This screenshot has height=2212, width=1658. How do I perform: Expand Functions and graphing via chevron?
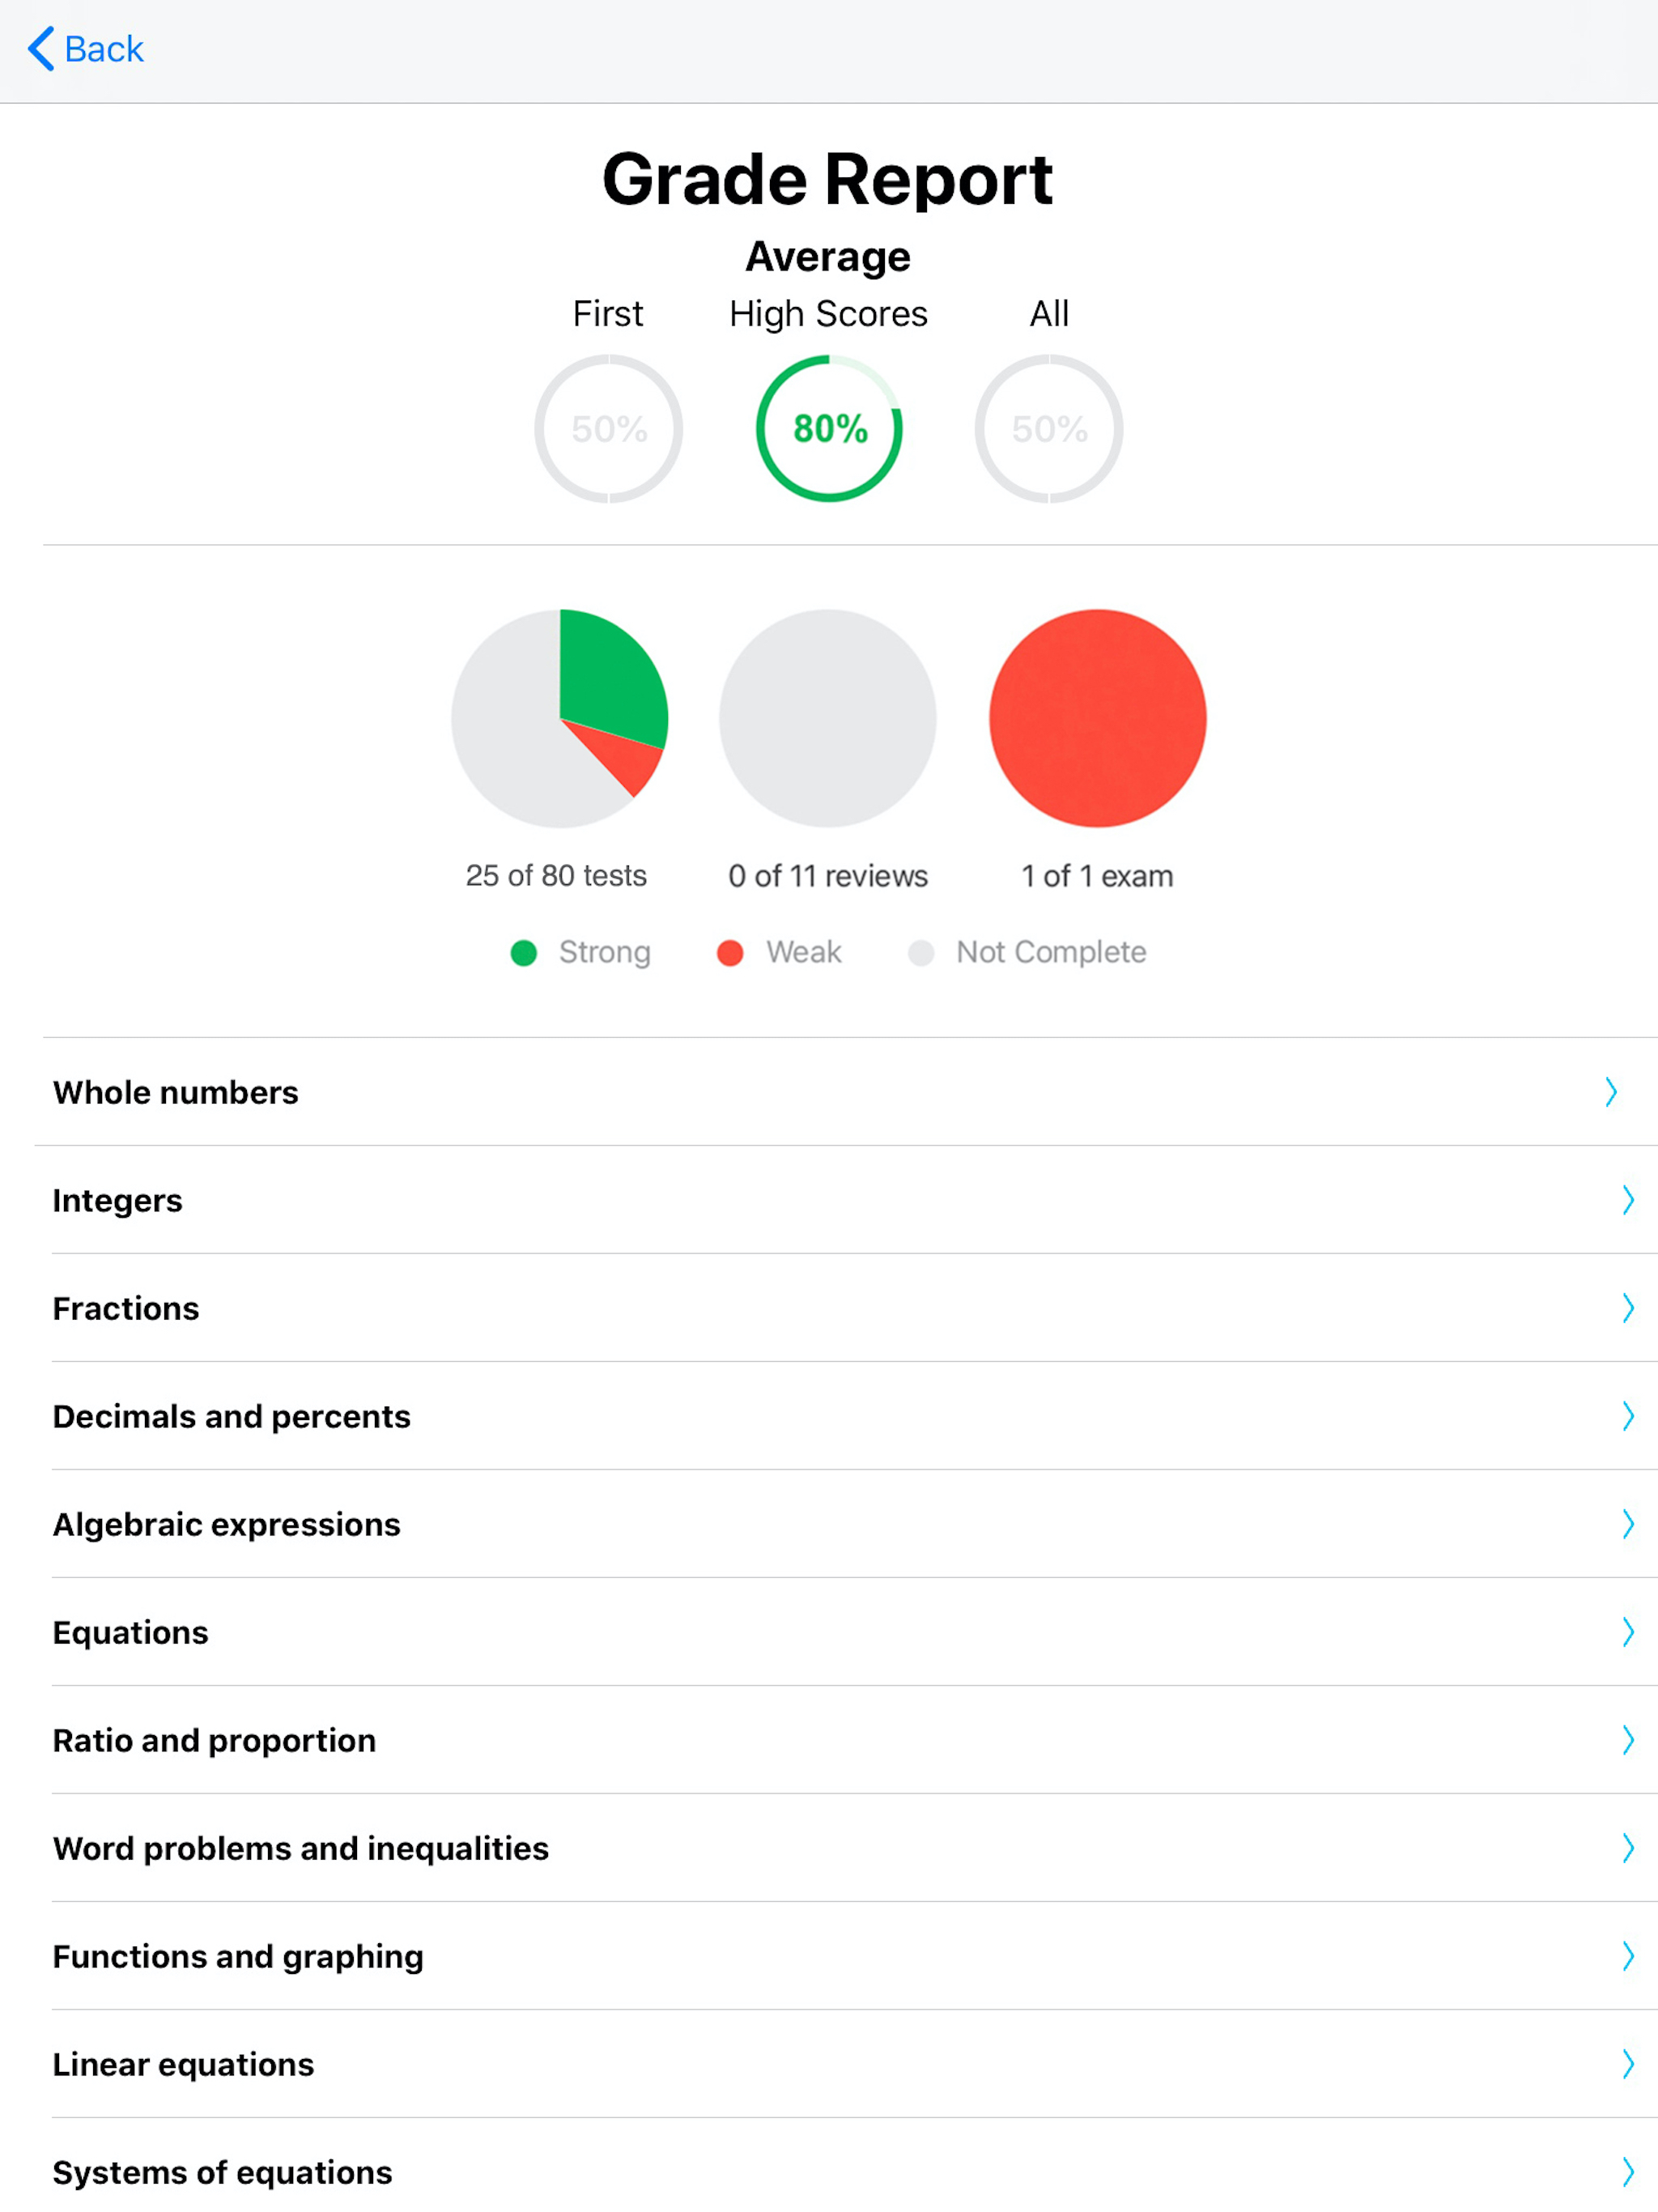coord(1628,1956)
